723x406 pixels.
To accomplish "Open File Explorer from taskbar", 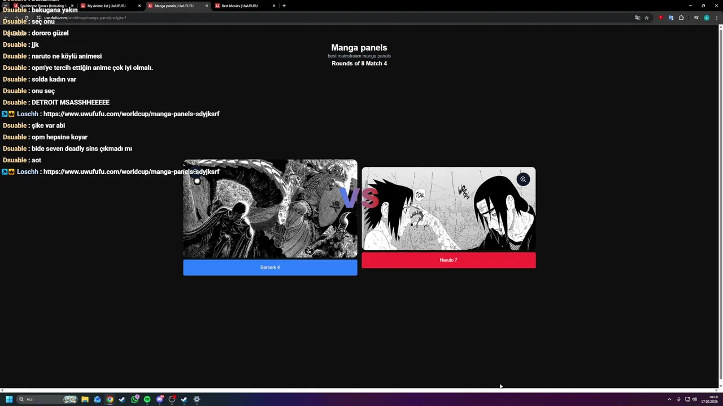I will (x=85, y=399).
